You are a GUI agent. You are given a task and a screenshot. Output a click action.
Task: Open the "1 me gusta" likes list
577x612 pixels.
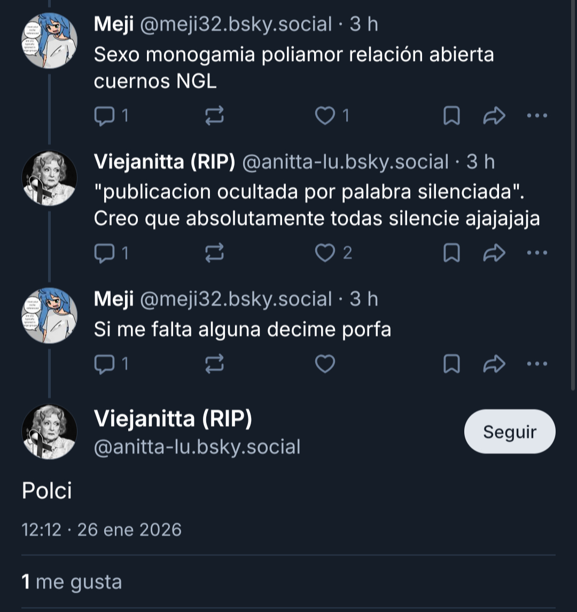(72, 582)
